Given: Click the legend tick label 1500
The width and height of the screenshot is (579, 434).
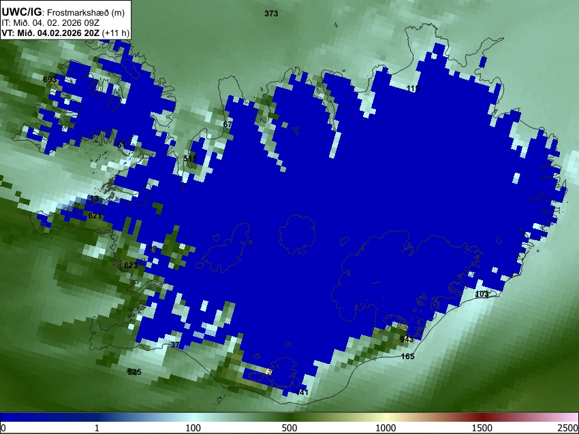Looking at the screenshot, I should 482,428.
